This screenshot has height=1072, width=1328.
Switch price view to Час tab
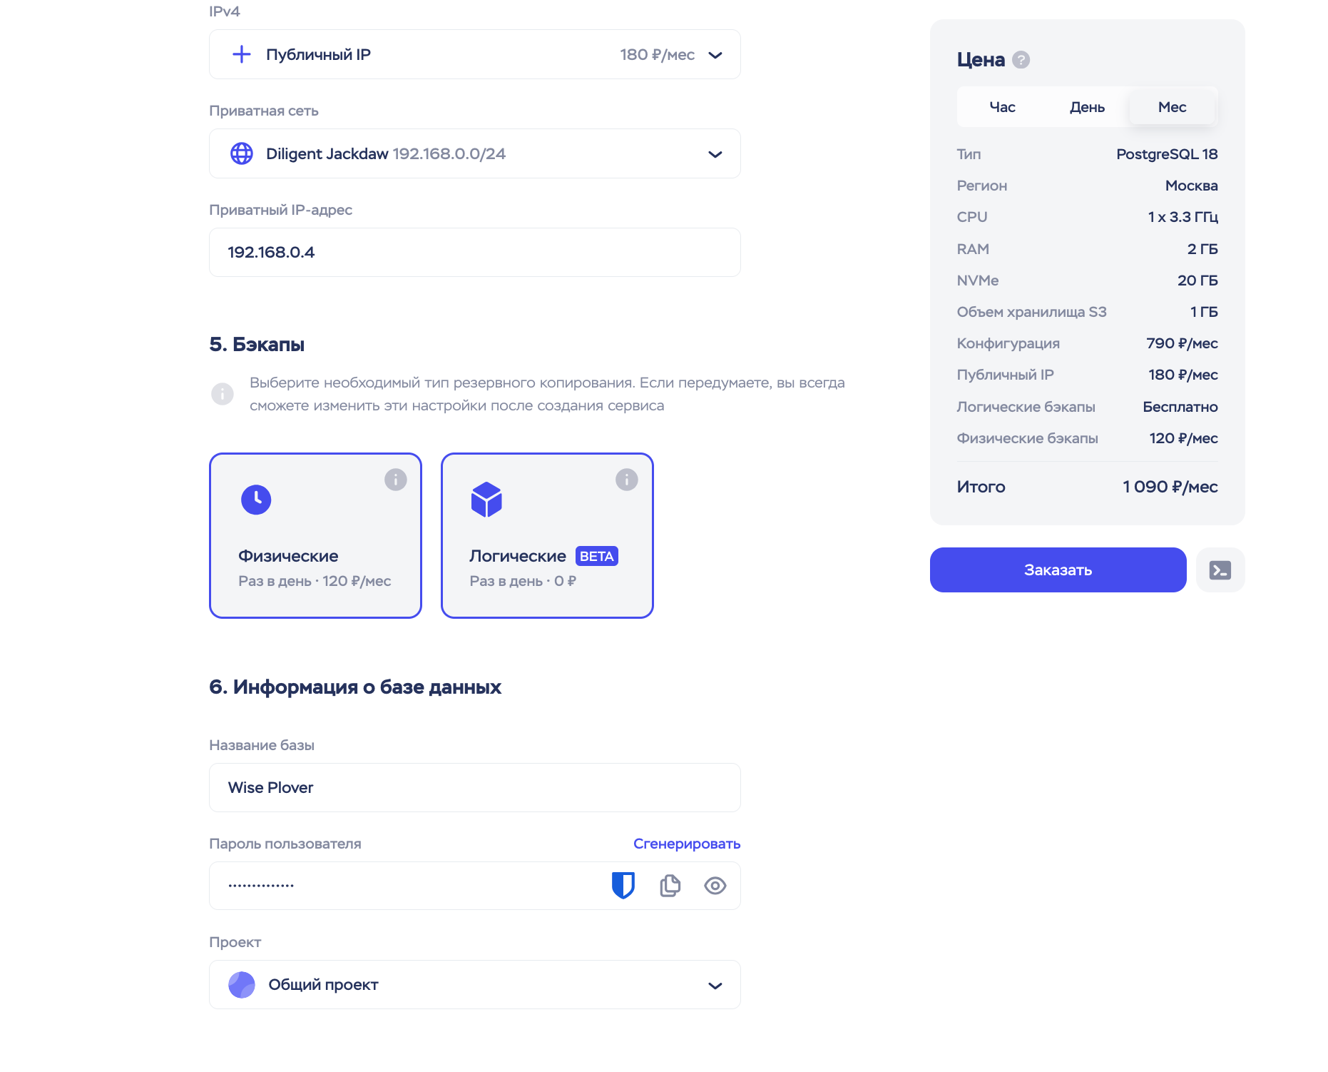1002,107
